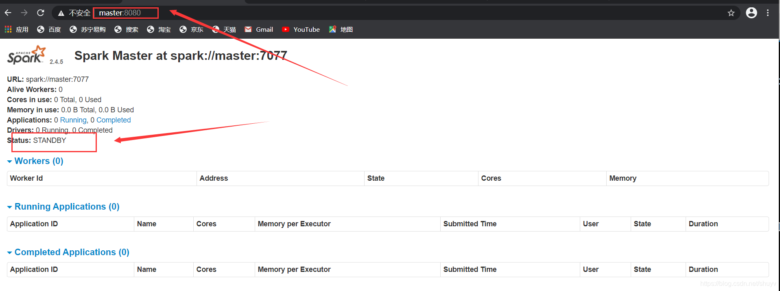Open the 百度 bookmark
The width and height of the screenshot is (780, 291).
coord(49,29)
